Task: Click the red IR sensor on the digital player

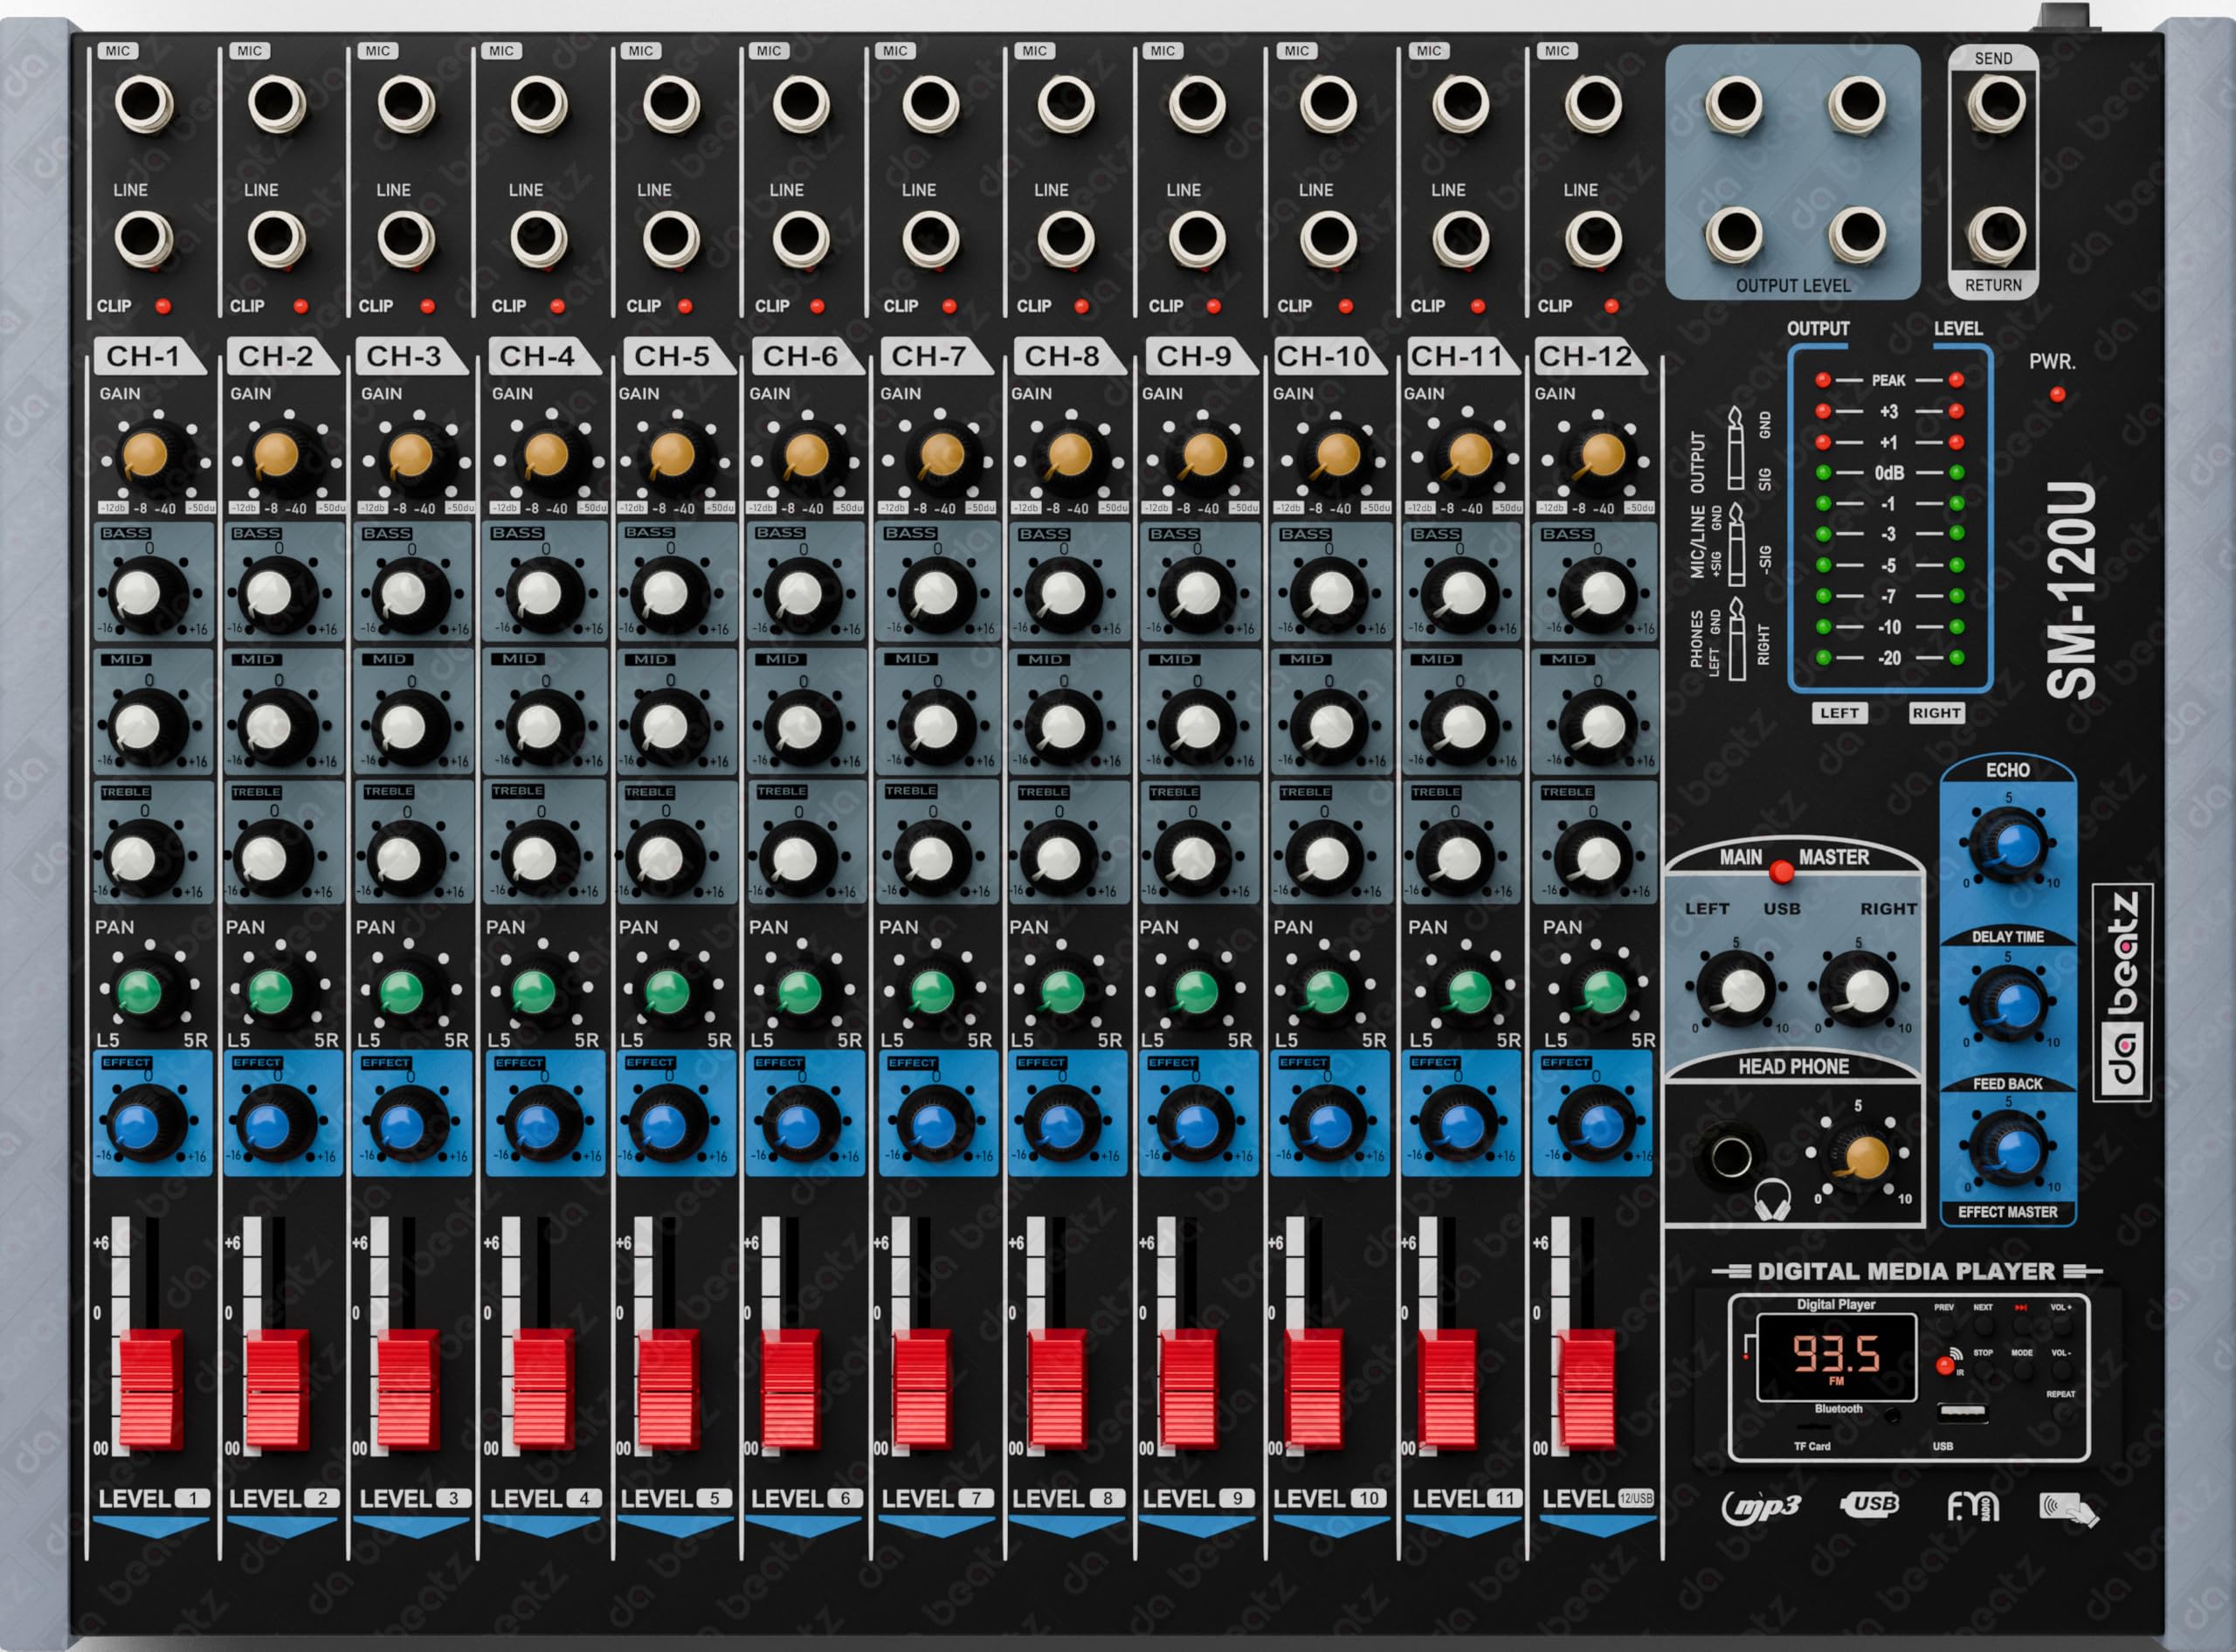Action: [x=1945, y=1366]
